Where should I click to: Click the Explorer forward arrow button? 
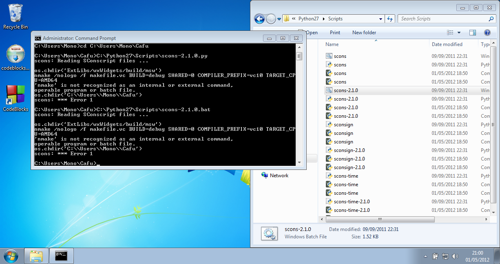pos(271,19)
